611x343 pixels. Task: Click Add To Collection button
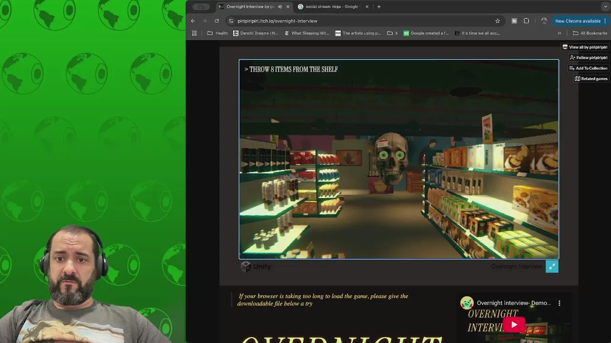588,68
